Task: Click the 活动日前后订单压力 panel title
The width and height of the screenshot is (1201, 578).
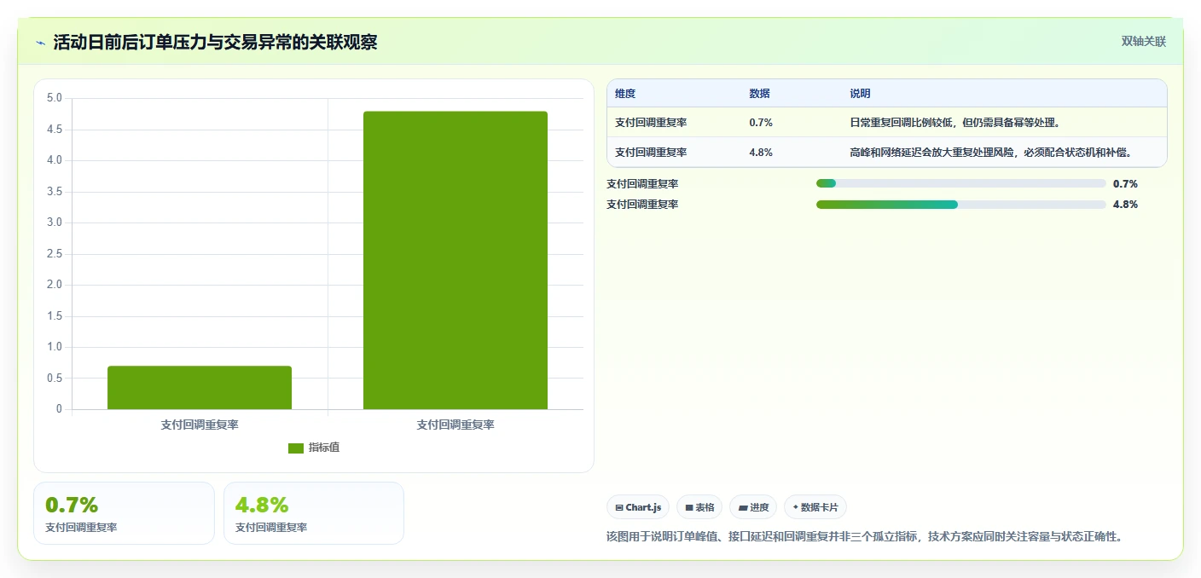Action: (215, 42)
